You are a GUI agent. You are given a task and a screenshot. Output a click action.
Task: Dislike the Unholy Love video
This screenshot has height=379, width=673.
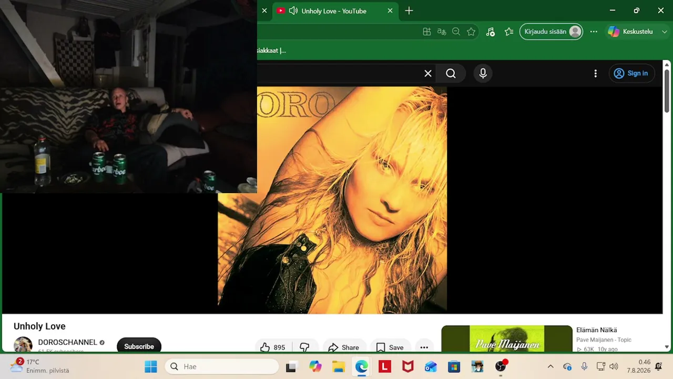[x=304, y=347]
